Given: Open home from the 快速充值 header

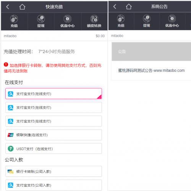Looking at the screenshot, I should [22, 7].
